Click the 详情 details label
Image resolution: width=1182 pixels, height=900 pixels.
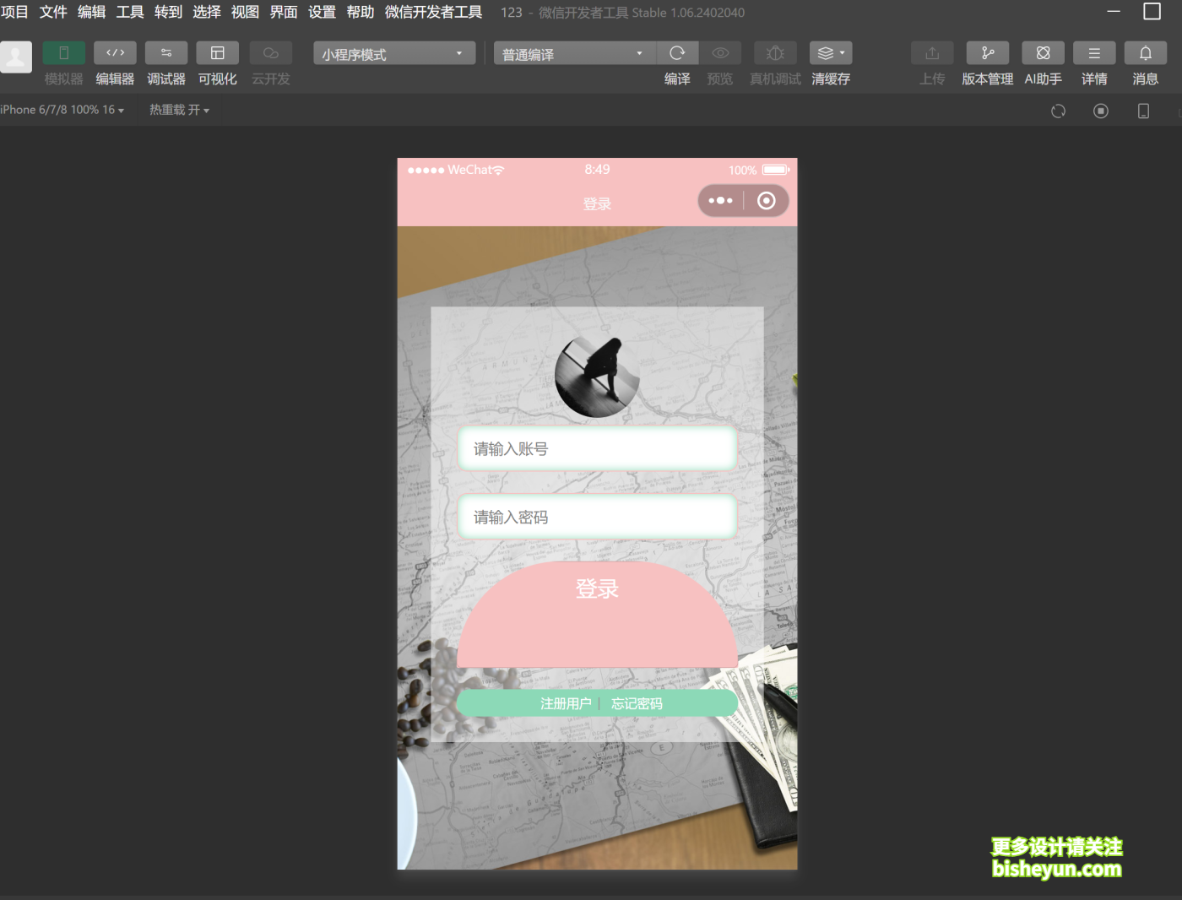[x=1094, y=79]
